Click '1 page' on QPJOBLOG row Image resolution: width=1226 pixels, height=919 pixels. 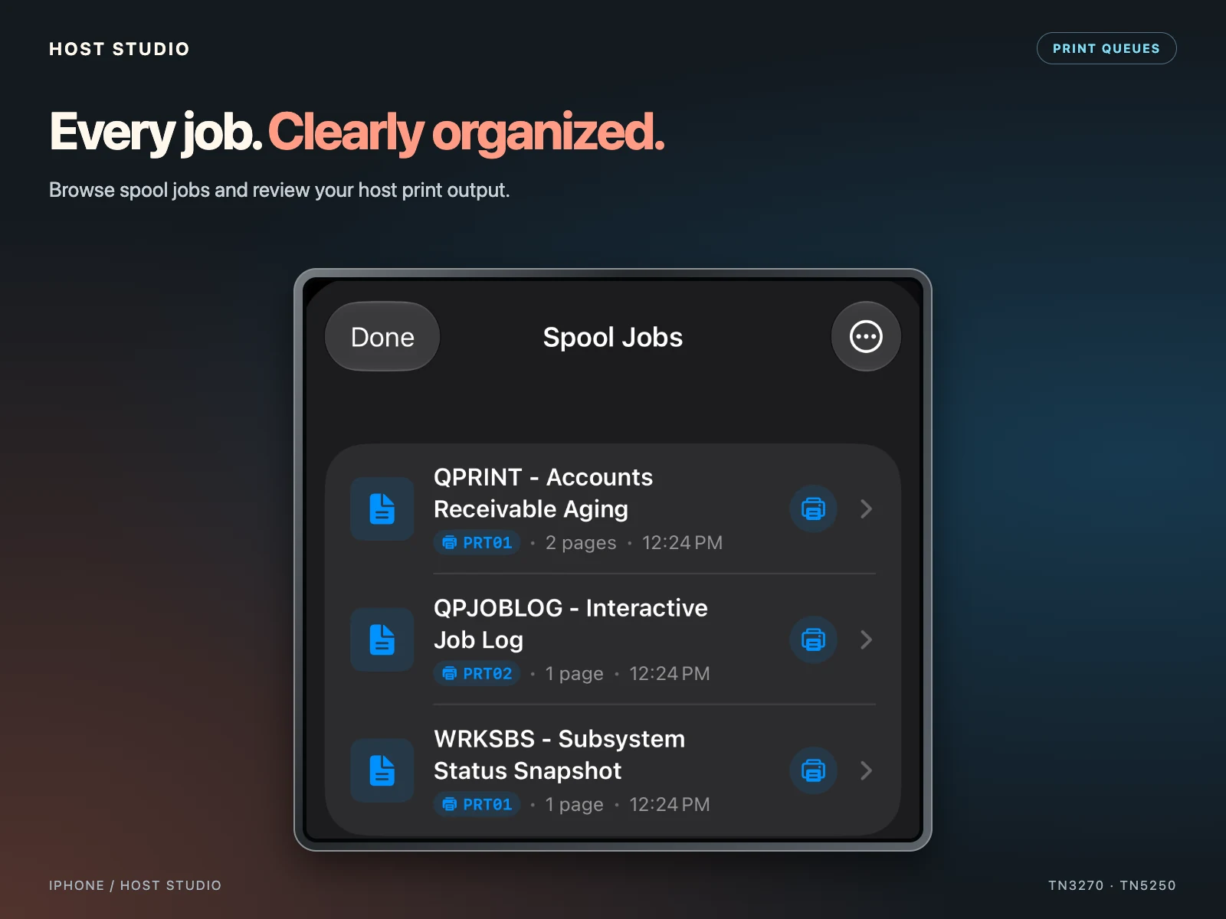click(x=574, y=674)
